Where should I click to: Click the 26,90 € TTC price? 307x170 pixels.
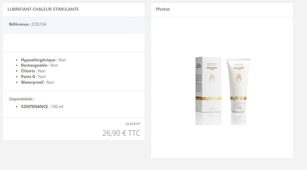(122, 133)
